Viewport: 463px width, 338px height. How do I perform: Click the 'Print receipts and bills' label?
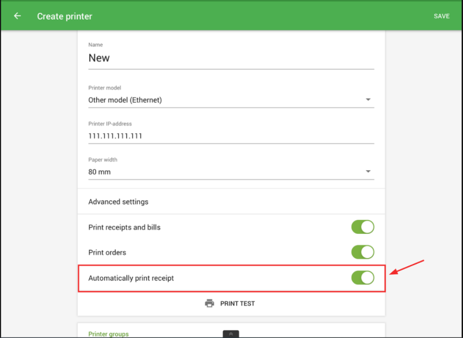click(x=124, y=227)
